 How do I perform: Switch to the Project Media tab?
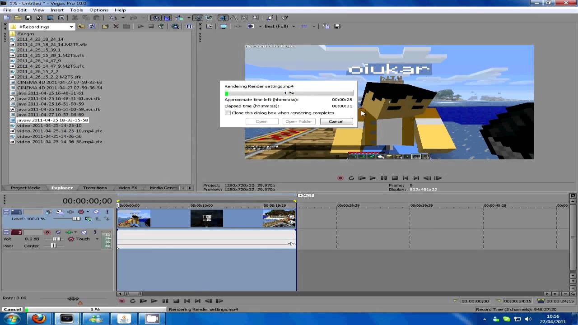pyautogui.click(x=25, y=188)
